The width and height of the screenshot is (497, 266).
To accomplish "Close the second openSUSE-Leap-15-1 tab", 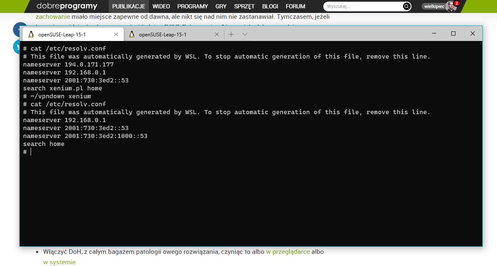I will pos(217,34).
